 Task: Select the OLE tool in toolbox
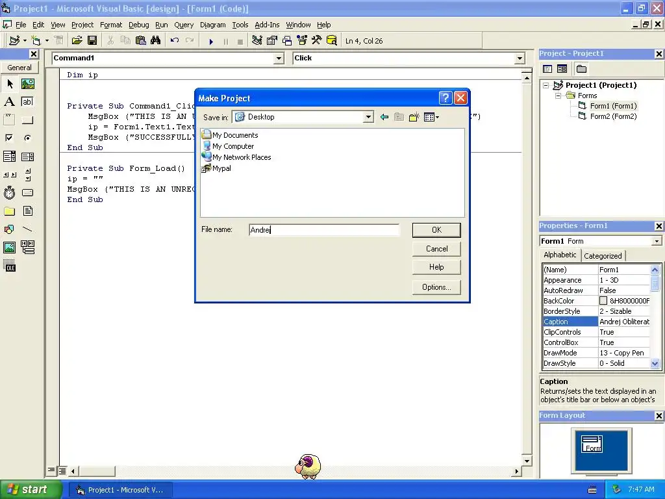[10, 266]
